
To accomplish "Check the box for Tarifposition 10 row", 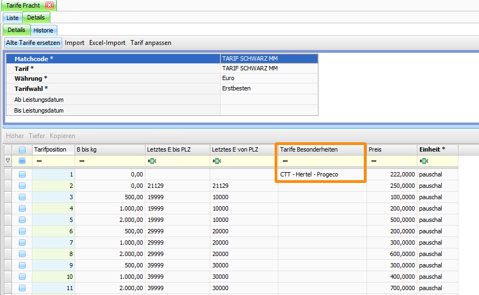I will (x=22, y=277).
